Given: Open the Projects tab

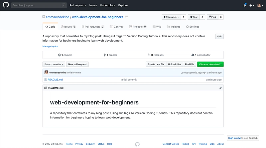Looking at the screenshot, I should pyautogui.click(x=138, y=27).
